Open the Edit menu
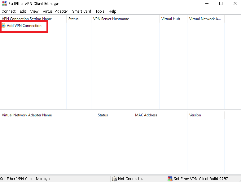This screenshot has width=241, height=182. click(23, 11)
